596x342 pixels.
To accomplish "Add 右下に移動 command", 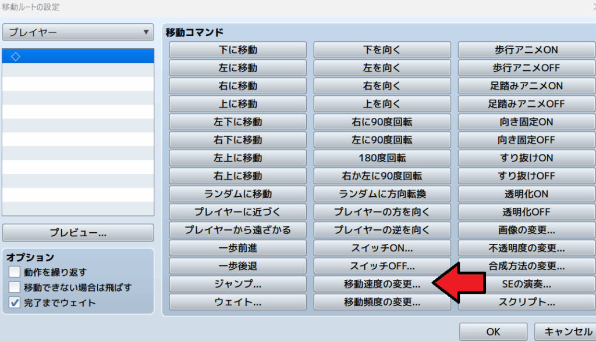I will 238,140.
